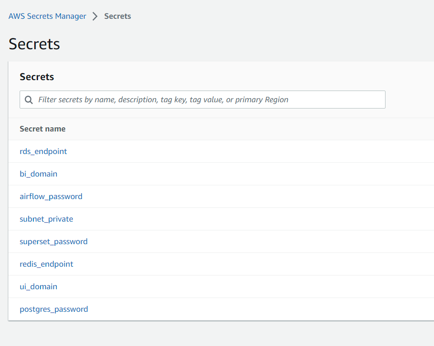434x346 pixels.
Task: Click the Secrets breadcrumb item
Action: coord(117,16)
